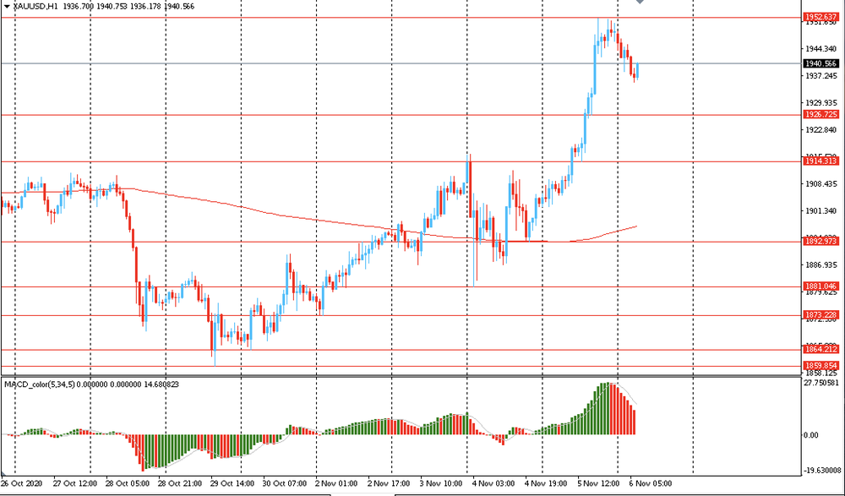Click the 1944.340 value on price scale

tap(820, 49)
